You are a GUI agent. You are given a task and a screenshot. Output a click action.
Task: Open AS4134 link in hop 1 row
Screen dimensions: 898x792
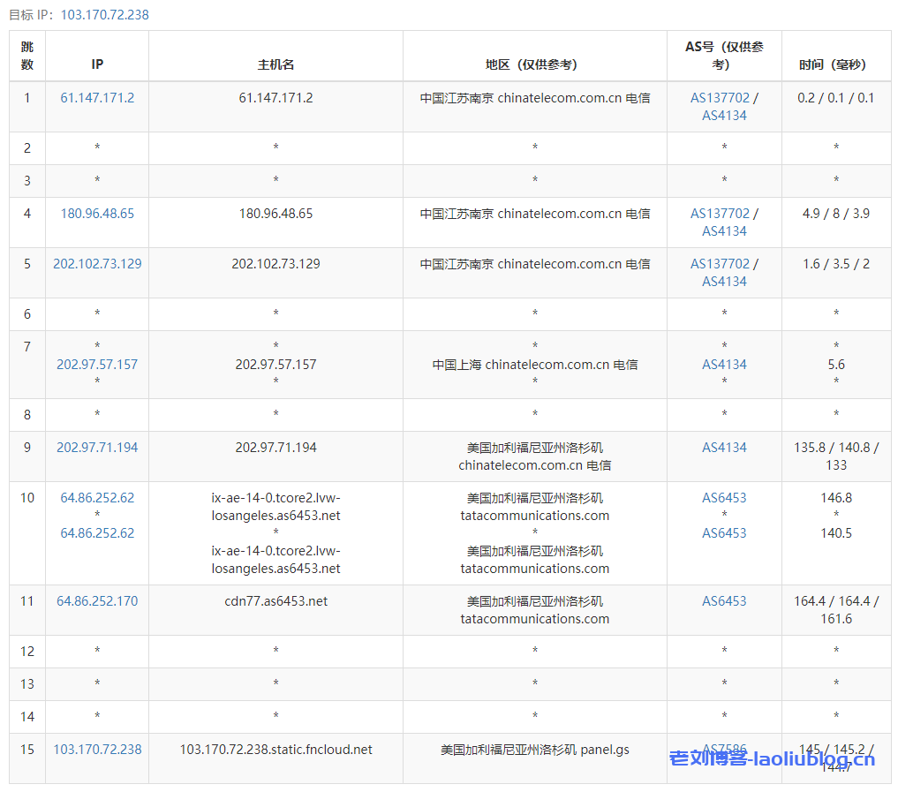724,115
